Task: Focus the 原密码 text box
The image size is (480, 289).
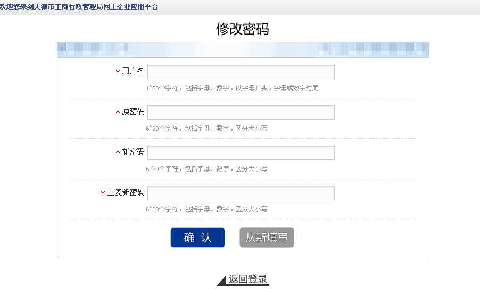Action: (241, 112)
